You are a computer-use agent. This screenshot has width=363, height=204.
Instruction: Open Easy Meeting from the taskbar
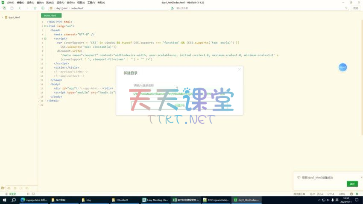[x=155, y=200]
